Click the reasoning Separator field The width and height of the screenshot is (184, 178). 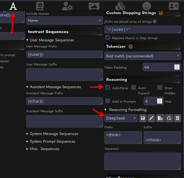[x=143, y=161]
